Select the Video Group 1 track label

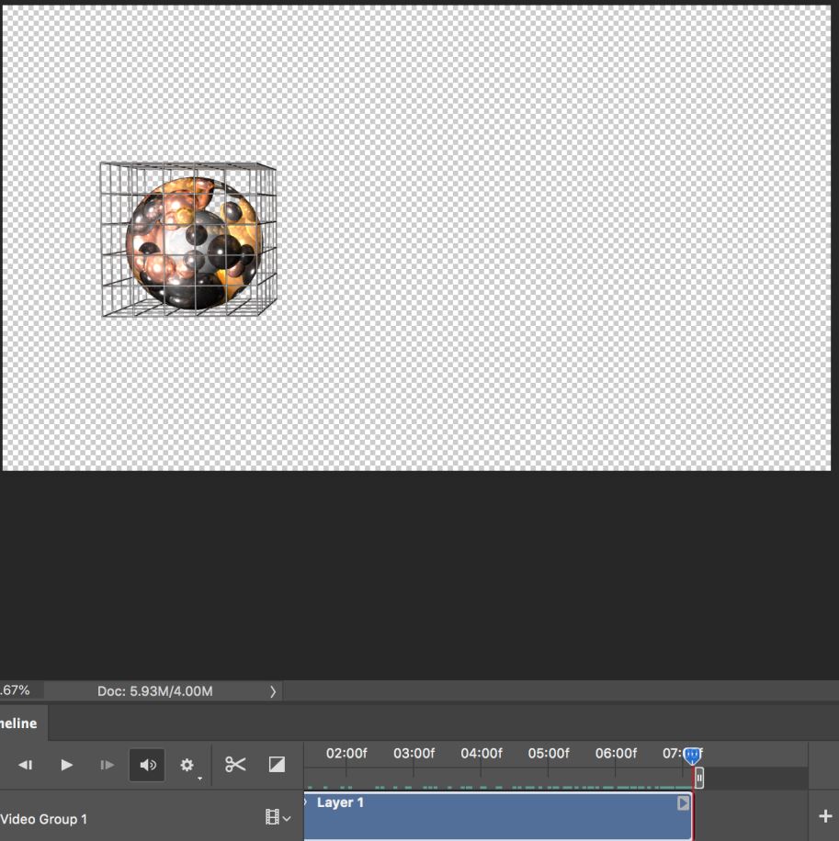(x=44, y=819)
